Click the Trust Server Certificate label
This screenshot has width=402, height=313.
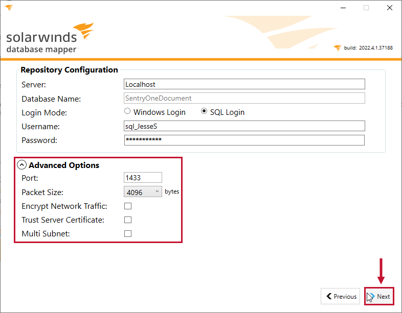(x=63, y=220)
